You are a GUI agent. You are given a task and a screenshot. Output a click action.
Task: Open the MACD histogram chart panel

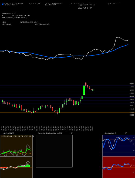[x=16, y=167]
